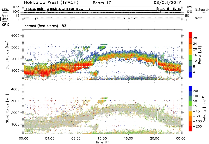Click the "Hokkaido West (fitACF)" plot title

tap(51, 2)
